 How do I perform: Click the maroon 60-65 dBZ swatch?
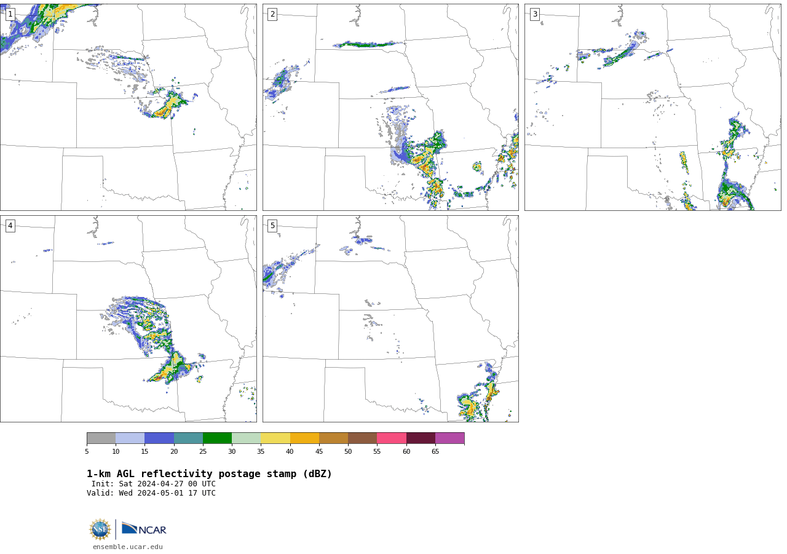click(x=421, y=438)
